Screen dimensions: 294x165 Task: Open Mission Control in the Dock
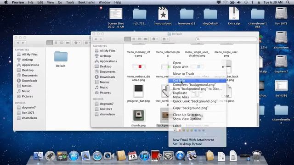point(62,156)
